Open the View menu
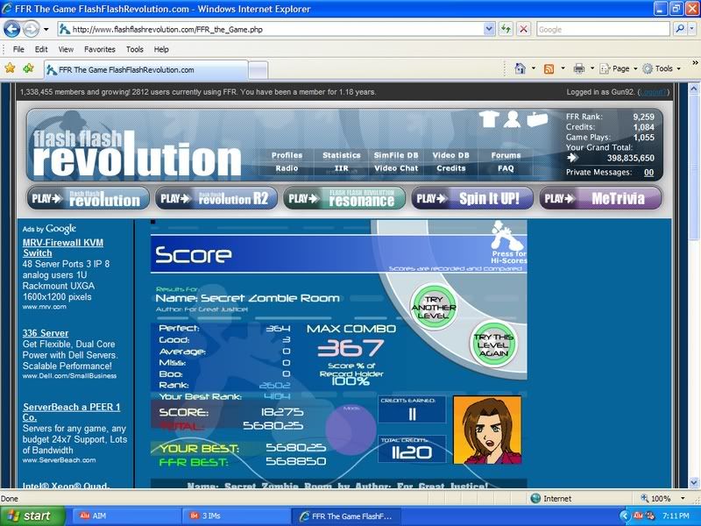Viewport: 701px width, 526px height. 66,49
